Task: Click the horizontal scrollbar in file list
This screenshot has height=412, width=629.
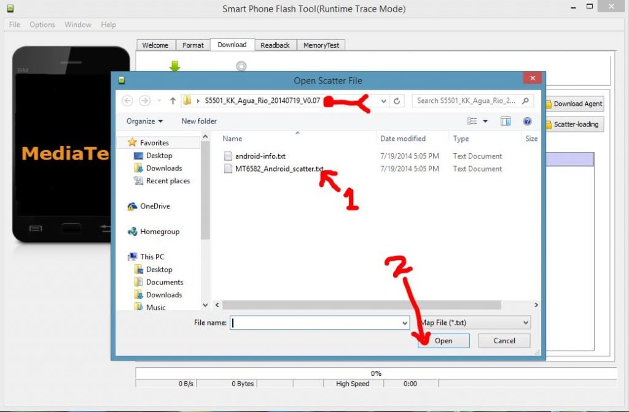Action: [361, 305]
